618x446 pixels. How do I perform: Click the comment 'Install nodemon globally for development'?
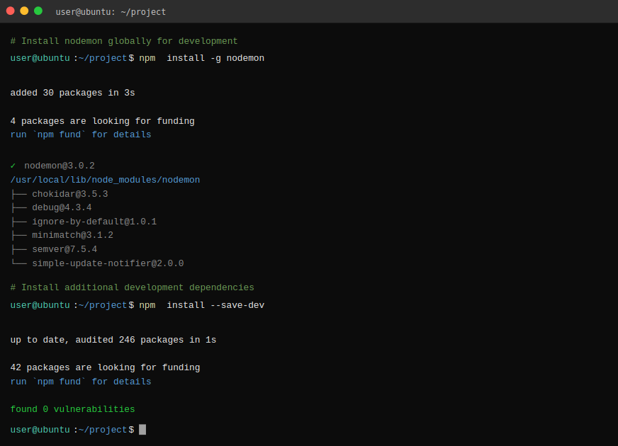point(124,41)
